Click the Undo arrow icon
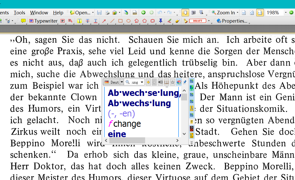 coord(160,13)
